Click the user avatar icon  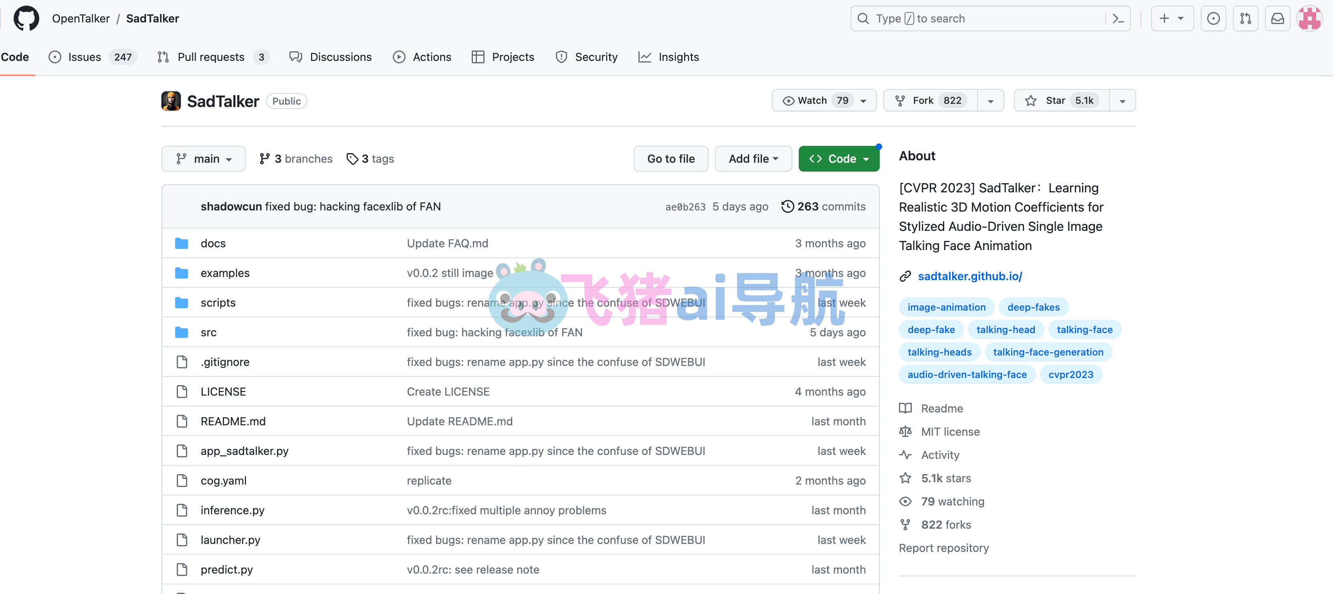(1309, 18)
